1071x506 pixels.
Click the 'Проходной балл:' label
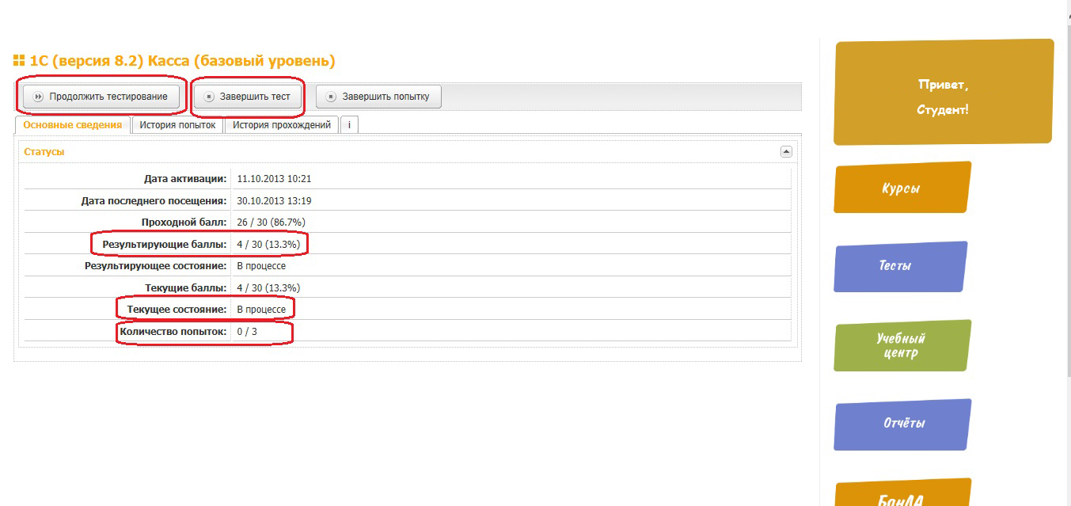tap(184, 223)
